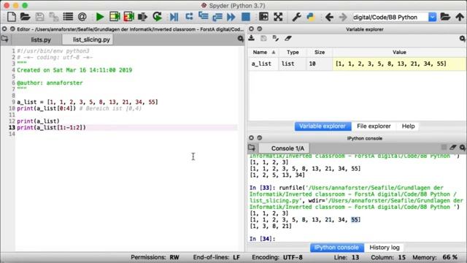The height and width of the screenshot is (263, 467).
Task: Click the working directory path field
Action: click(390, 17)
